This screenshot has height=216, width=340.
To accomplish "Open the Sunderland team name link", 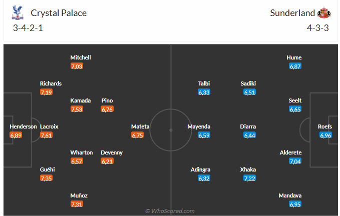I will (292, 13).
